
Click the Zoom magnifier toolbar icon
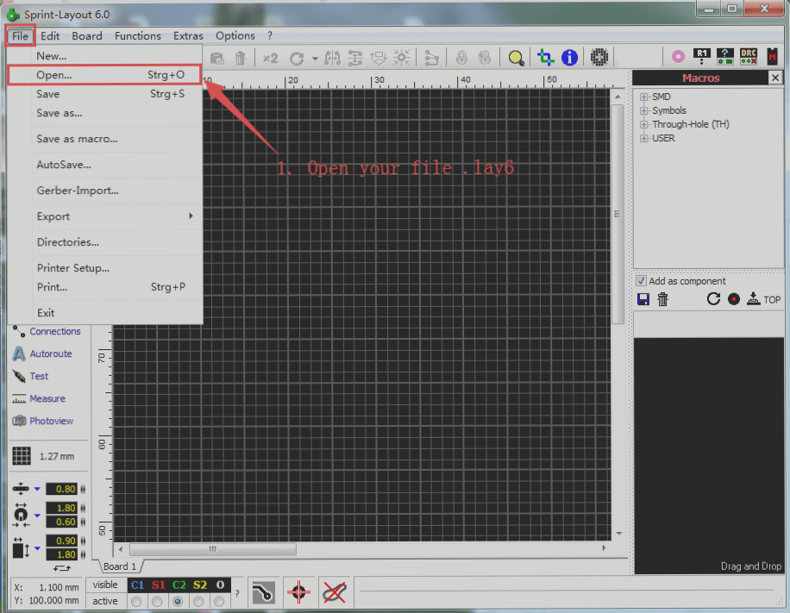tap(516, 57)
